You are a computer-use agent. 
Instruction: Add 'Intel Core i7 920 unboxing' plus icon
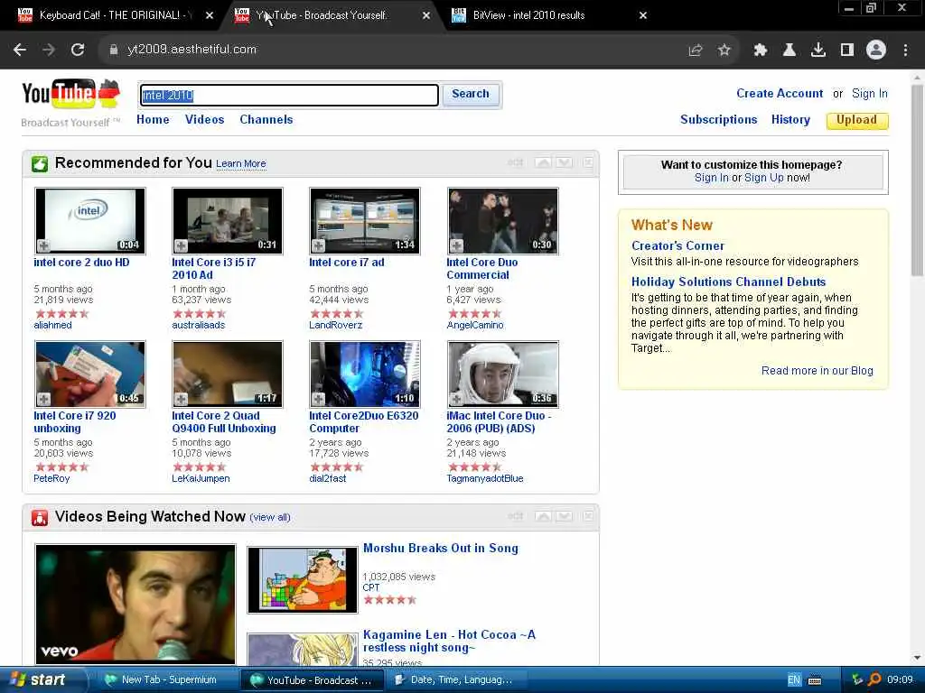pos(43,398)
